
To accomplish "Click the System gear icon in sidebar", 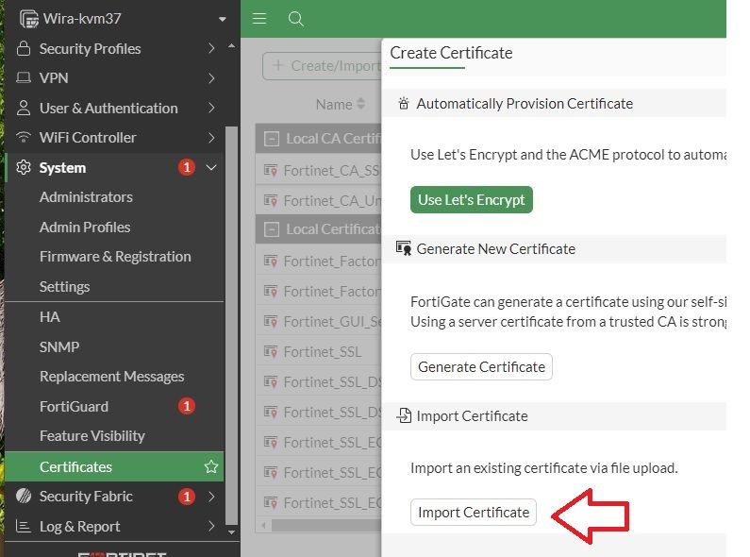I will click(x=24, y=167).
